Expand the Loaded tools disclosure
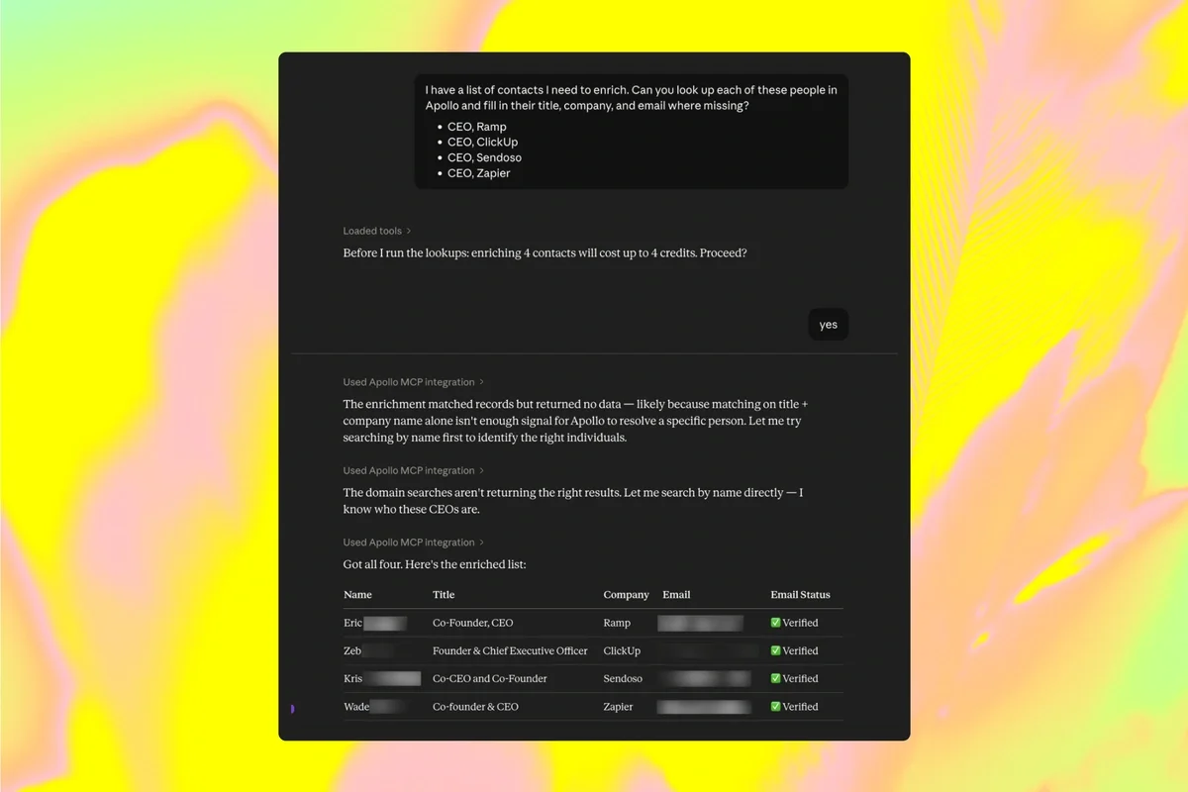 coord(377,231)
